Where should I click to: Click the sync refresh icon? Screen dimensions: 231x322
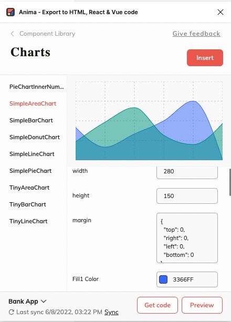12,312
